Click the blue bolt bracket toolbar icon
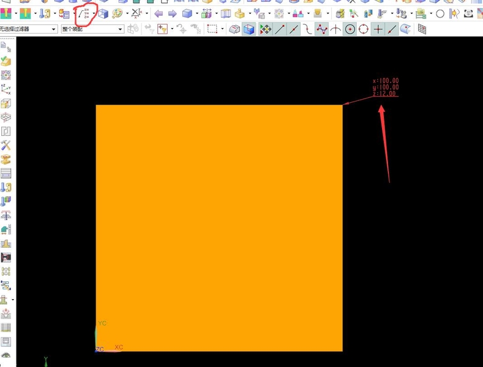The image size is (483, 367). coord(45,13)
